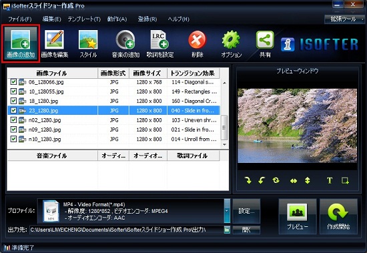Click the app icon in title bar
This screenshot has width=367, height=253.
tap(7, 6)
